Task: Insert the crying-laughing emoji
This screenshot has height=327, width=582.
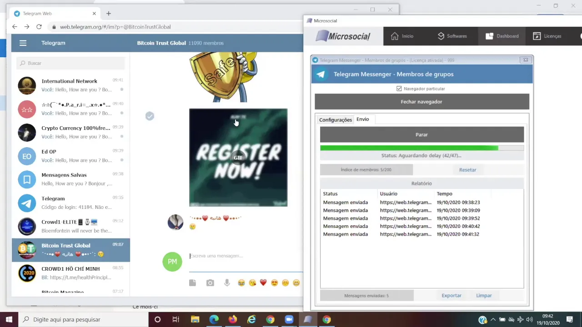Action: [x=241, y=283]
